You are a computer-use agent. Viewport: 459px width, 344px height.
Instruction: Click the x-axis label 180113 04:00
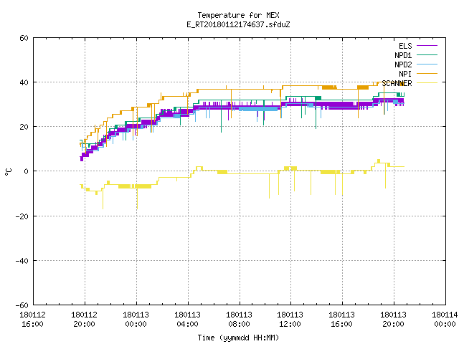coord(187,320)
